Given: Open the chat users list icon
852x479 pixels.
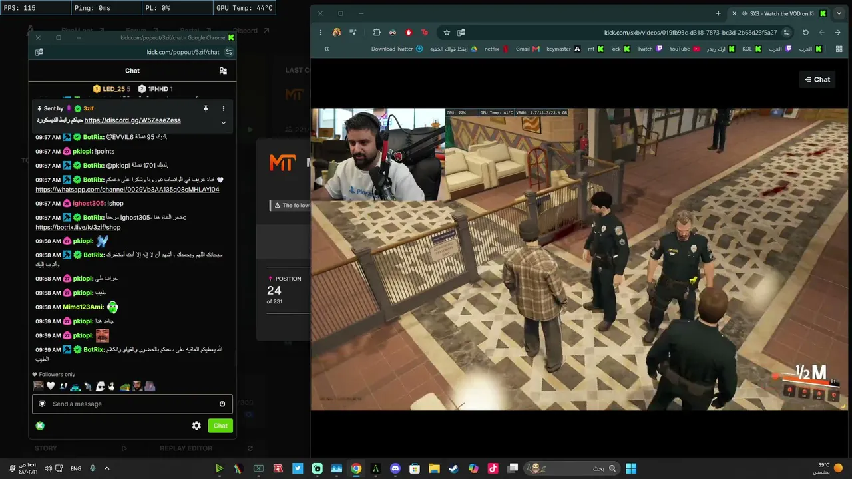Looking at the screenshot, I should (223, 71).
